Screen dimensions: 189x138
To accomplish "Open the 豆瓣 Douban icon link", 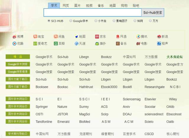I will pos(59,44).
